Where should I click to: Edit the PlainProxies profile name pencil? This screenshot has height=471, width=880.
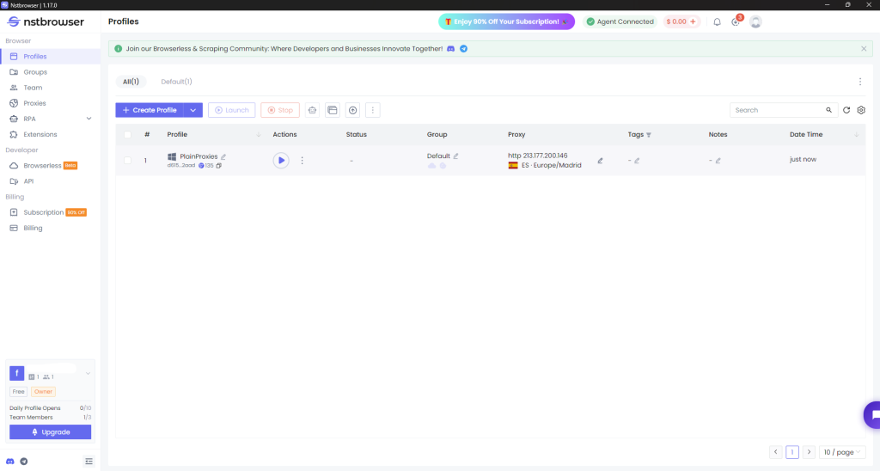coord(223,156)
